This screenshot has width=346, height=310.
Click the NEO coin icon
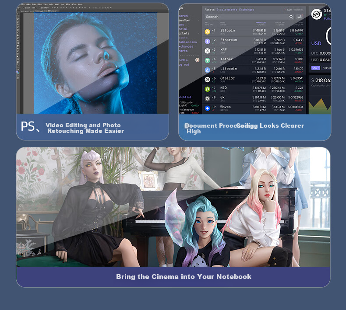(x=208, y=89)
